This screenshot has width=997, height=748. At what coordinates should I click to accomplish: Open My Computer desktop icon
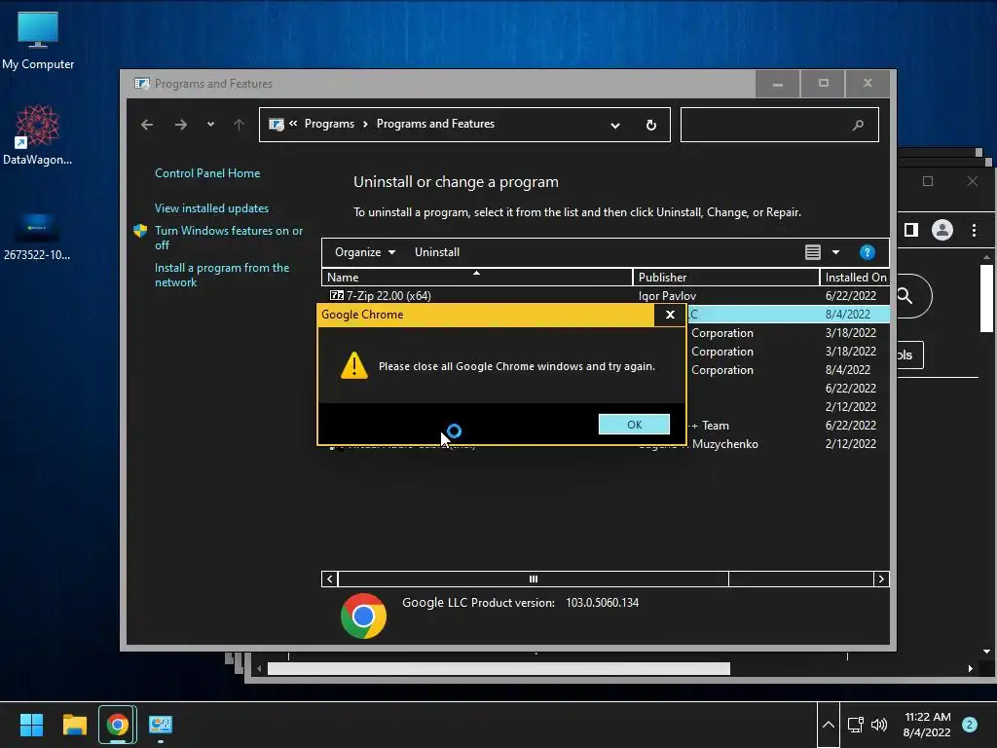point(38,41)
